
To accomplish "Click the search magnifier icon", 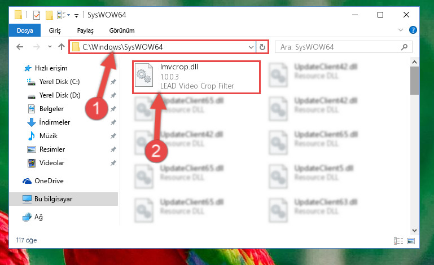I will tap(404, 47).
